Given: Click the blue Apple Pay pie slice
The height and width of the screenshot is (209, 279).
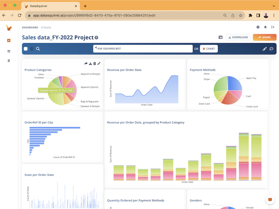Looking at the screenshot, I should coord(235,83).
